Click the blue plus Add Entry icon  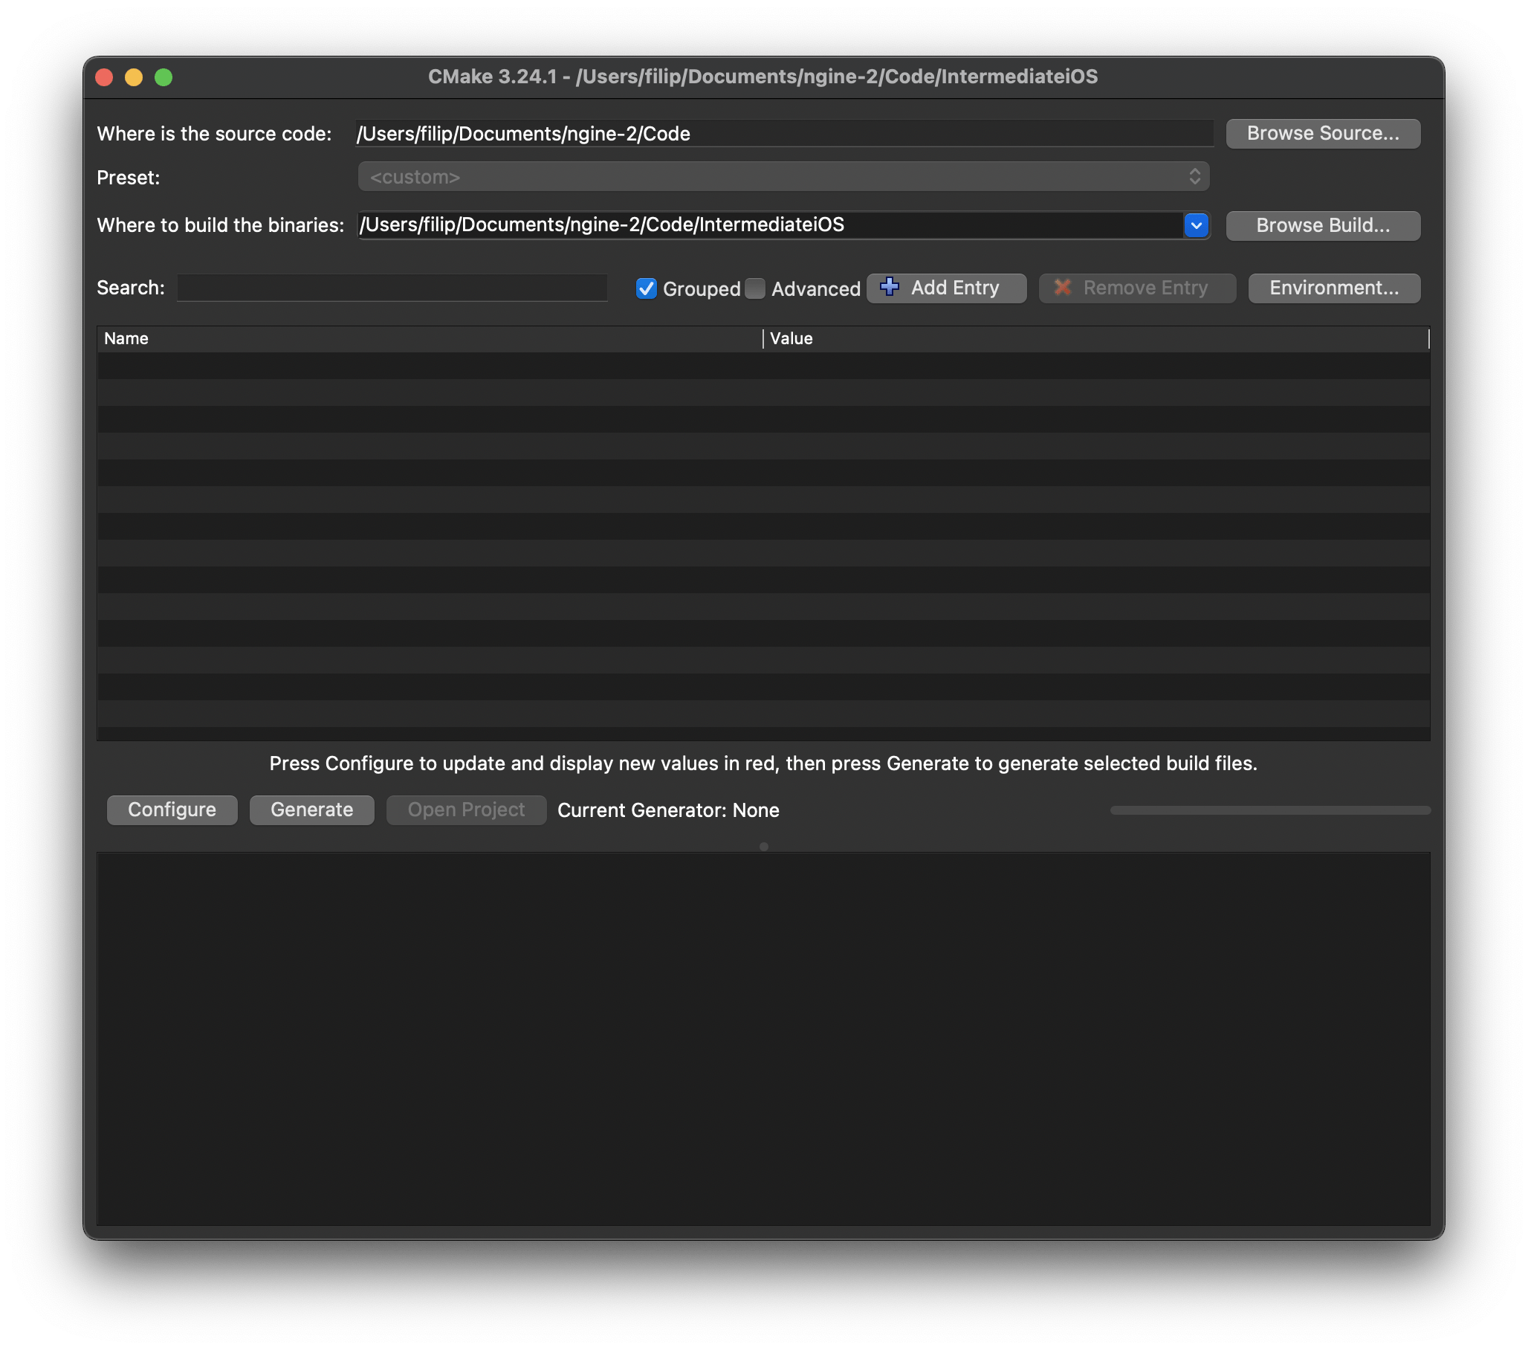click(x=890, y=287)
